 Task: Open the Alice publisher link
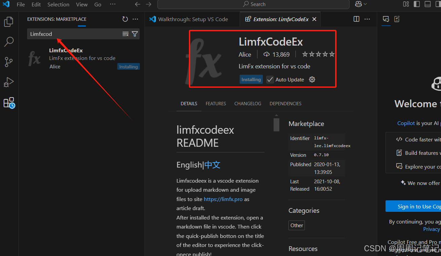pyautogui.click(x=245, y=54)
